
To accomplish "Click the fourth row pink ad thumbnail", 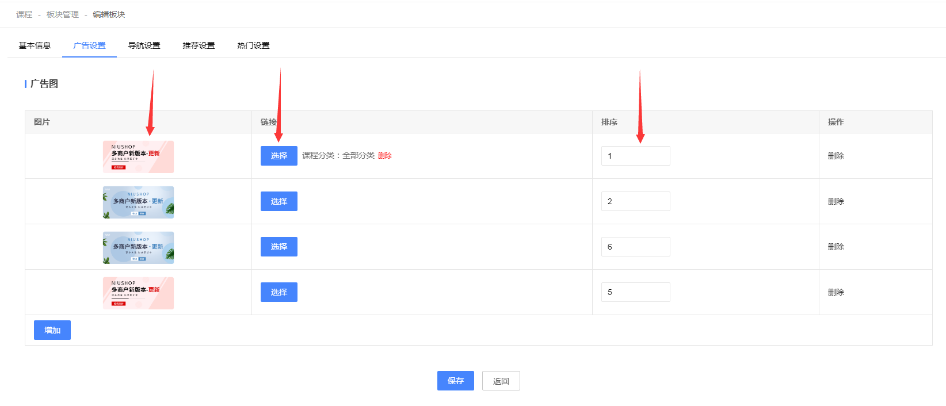I will pyautogui.click(x=138, y=293).
